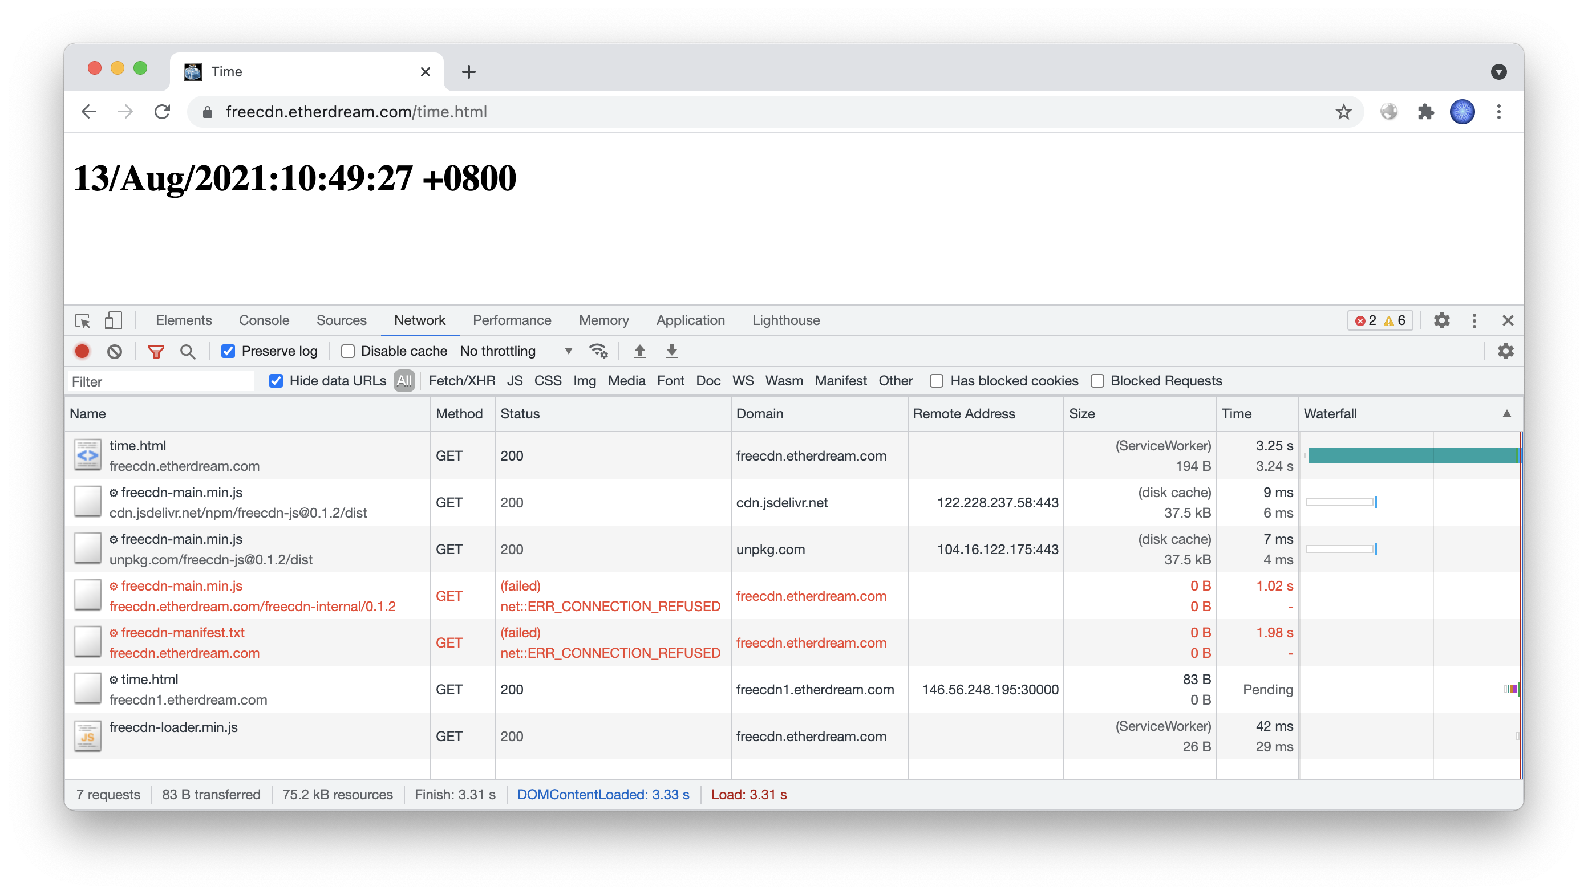Viewport: 1588px width, 895px height.
Task: Click the import HAR file icon
Action: click(640, 351)
